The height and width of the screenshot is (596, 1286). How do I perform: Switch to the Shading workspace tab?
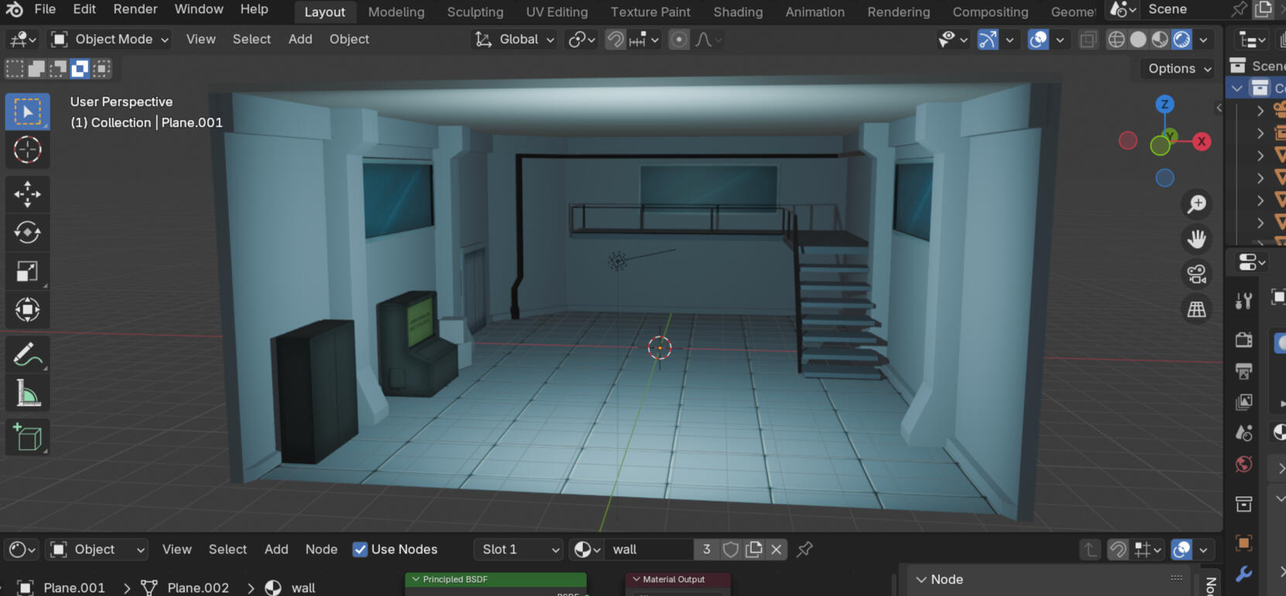click(737, 12)
